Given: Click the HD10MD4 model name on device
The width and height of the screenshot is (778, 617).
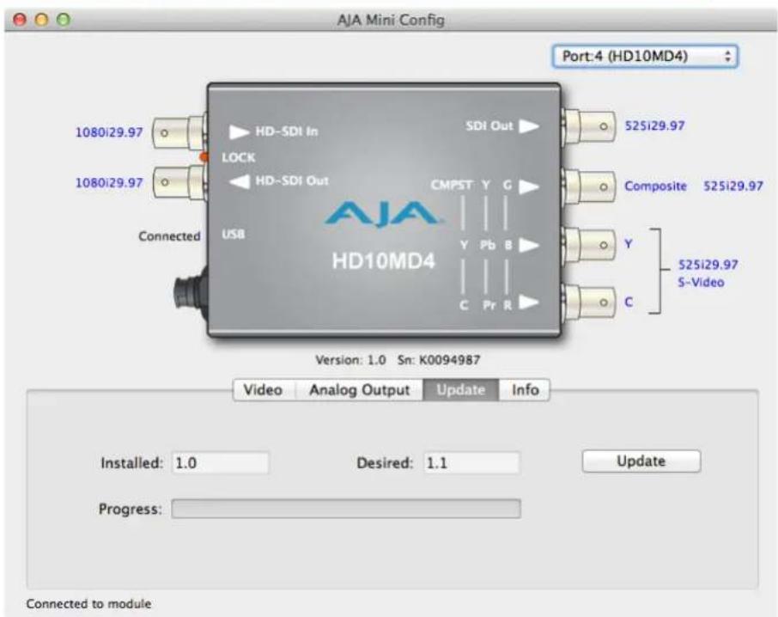Looking at the screenshot, I should click(383, 260).
